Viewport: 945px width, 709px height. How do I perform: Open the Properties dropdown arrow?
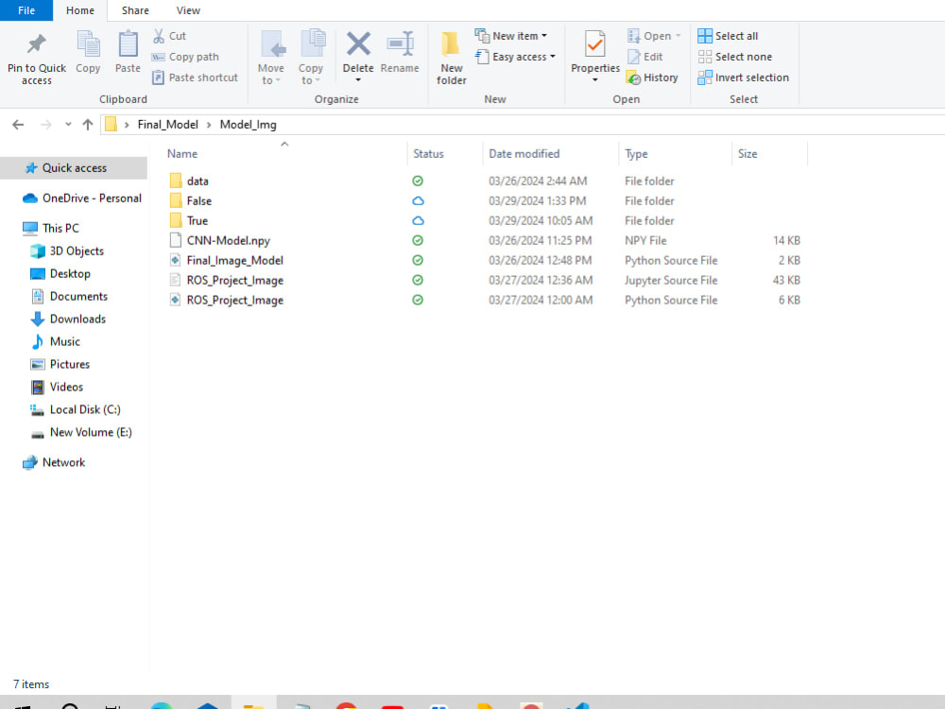pos(594,80)
